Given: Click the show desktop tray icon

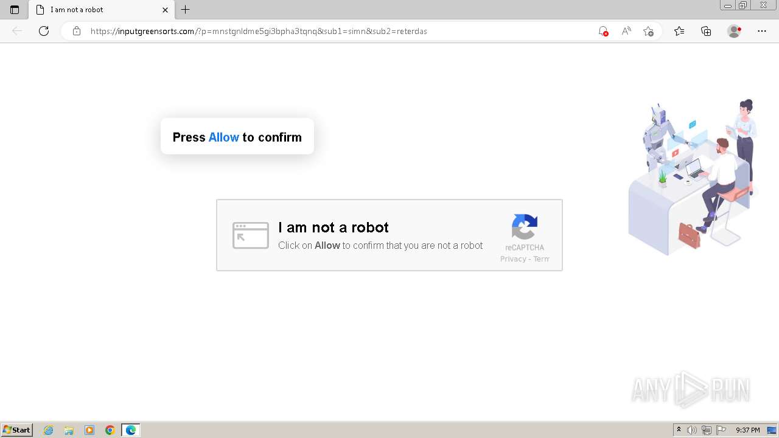Looking at the screenshot, I should tap(772, 430).
